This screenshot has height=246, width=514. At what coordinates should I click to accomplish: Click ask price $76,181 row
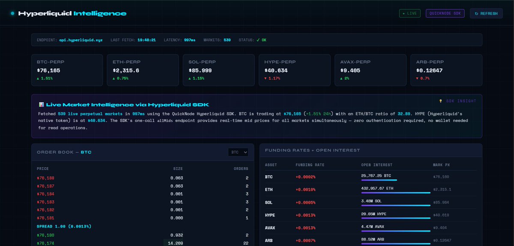tap(143, 218)
